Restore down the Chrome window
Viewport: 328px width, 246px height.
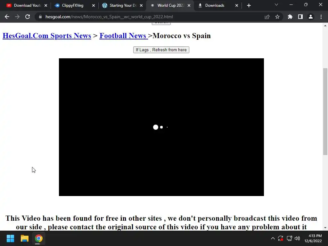(306, 4)
